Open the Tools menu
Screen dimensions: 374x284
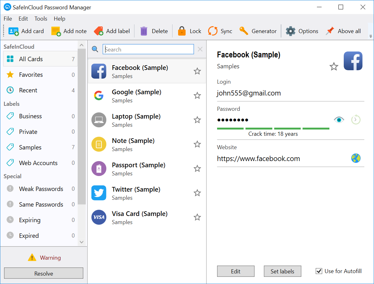tap(41, 19)
